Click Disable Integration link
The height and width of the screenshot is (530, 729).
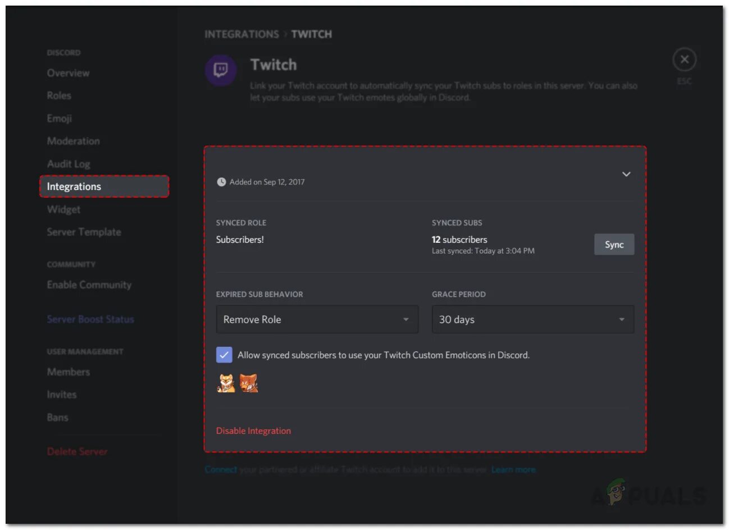point(253,431)
